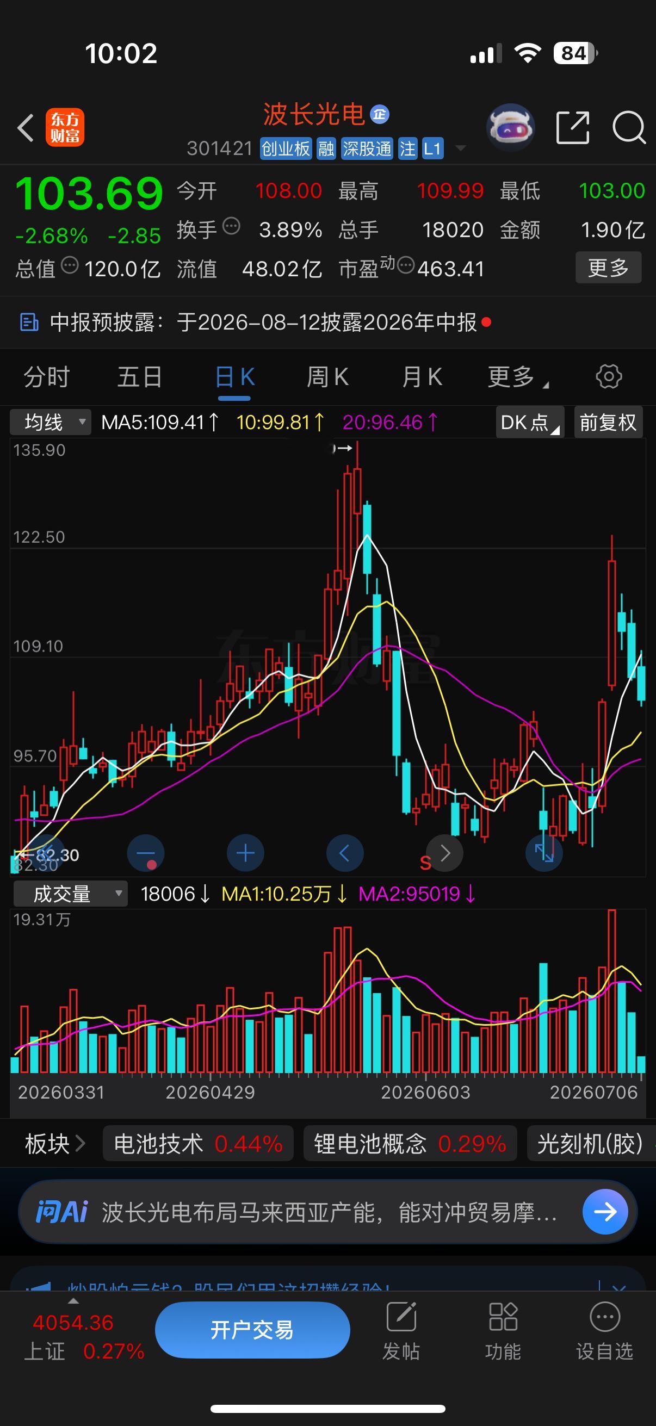Open the 电池技术 sector chip

tap(198, 1143)
